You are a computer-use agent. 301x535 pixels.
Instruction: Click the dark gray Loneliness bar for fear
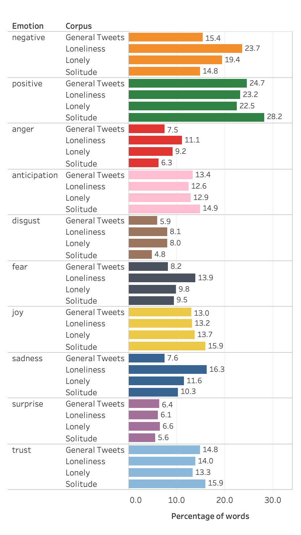(162, 278)
